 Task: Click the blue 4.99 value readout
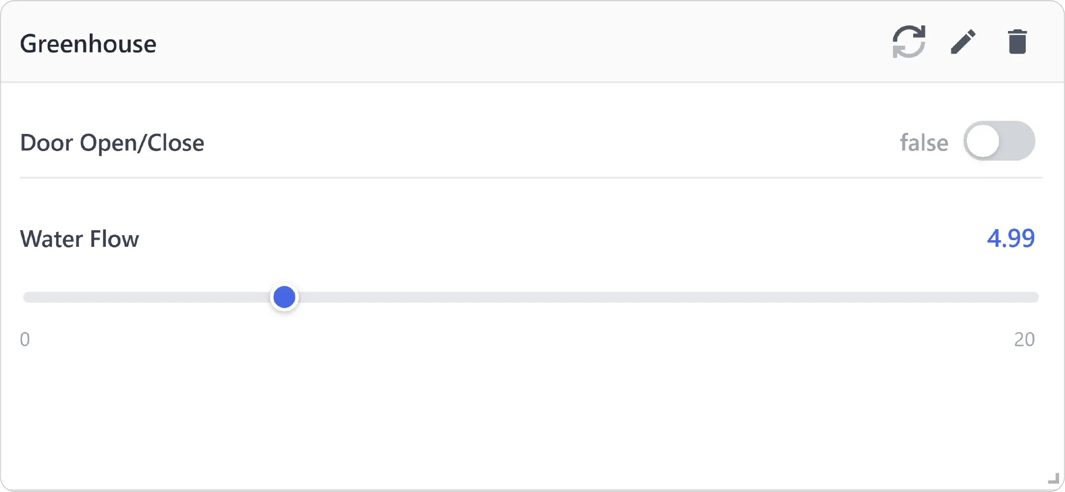coord(1011,238)
